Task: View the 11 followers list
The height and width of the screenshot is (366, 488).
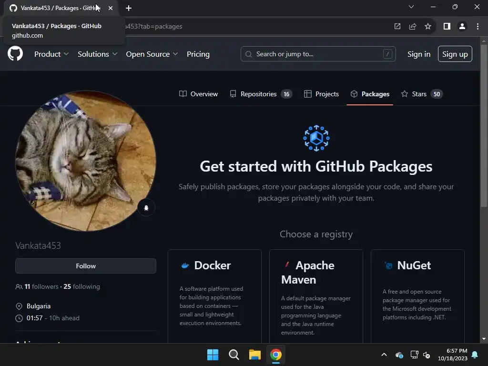Action: tap(41, 286)
